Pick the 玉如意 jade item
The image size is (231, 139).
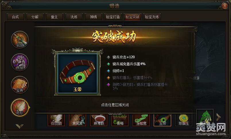click(x=141, y=120)
